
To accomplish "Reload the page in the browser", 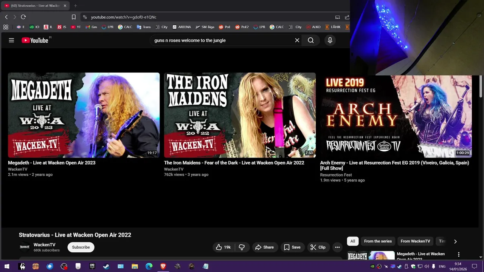I will [23, 17].
